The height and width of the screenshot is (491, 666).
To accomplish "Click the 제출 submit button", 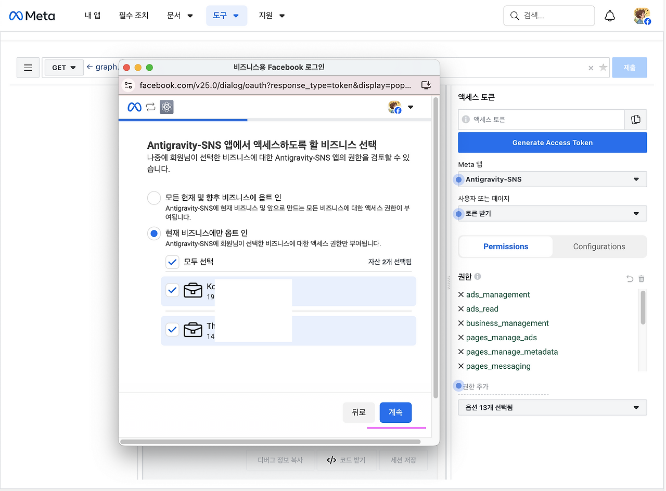I will [630, 68].
